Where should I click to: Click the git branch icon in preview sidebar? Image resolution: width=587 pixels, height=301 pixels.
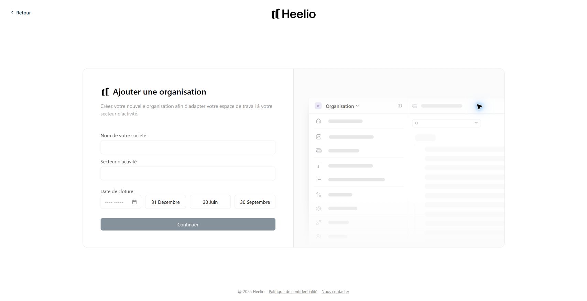[319, 194]
